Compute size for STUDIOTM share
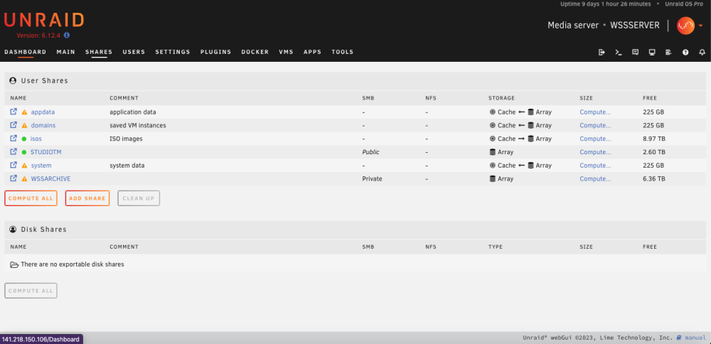 pyautogui.click(x=595, y=152)
